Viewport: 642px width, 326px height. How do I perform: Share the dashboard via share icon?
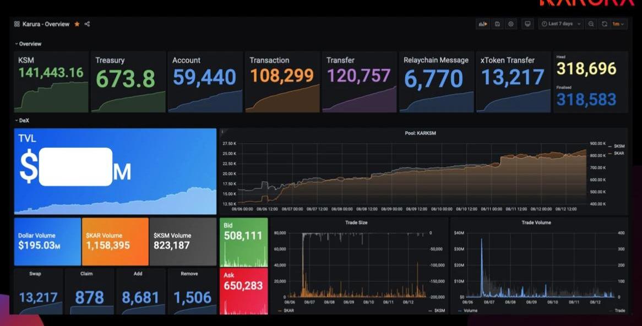pyautogui.click(x=87, y=24)
